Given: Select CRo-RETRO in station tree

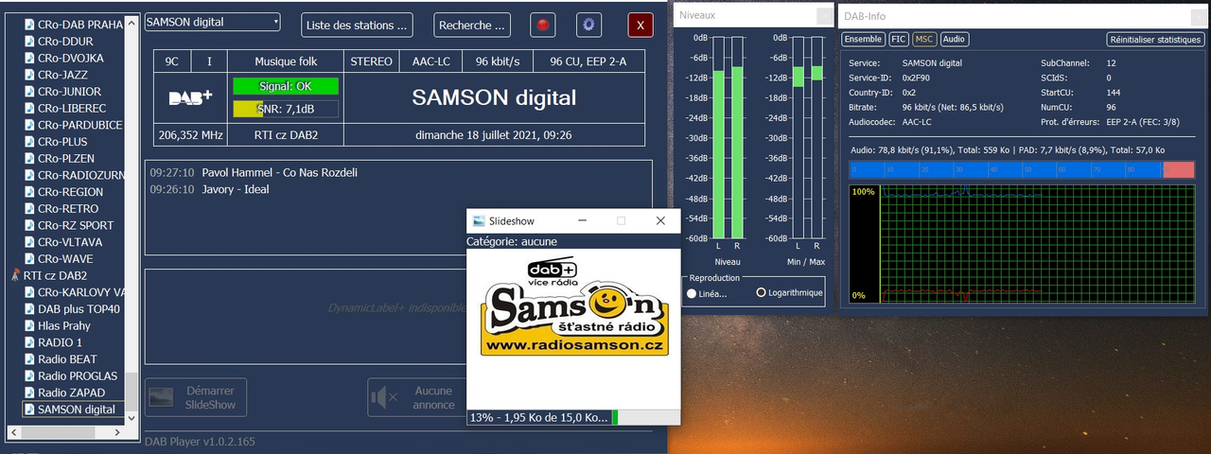Looking at the screenshot, I should click(x=67, y=209).
